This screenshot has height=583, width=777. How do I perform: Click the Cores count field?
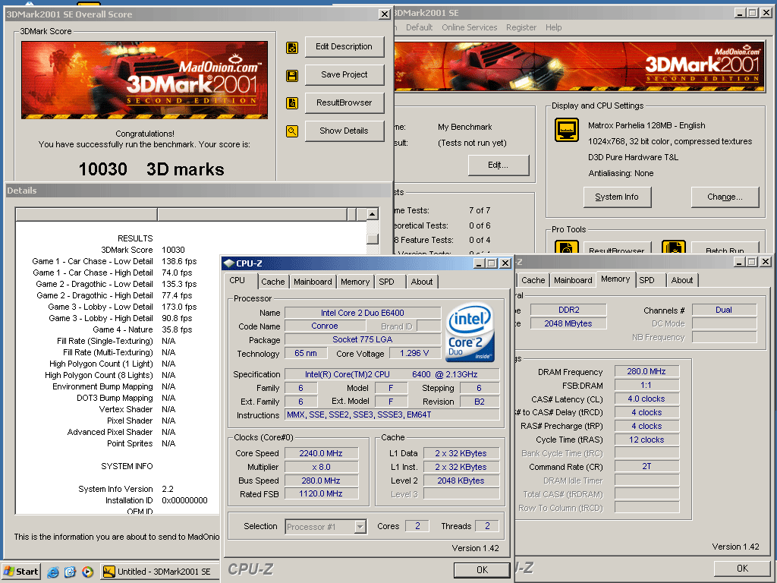coord(417,526)
